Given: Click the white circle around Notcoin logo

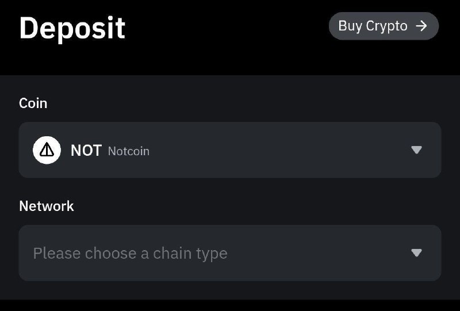Looking at the screenshot, I should (47, 150).
